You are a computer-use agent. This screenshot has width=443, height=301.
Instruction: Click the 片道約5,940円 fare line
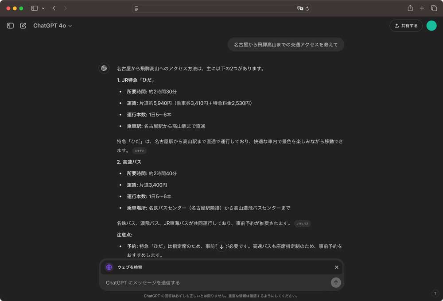[190, 103]
